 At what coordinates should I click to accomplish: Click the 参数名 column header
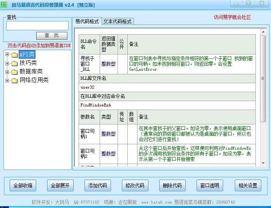point(89,117)
